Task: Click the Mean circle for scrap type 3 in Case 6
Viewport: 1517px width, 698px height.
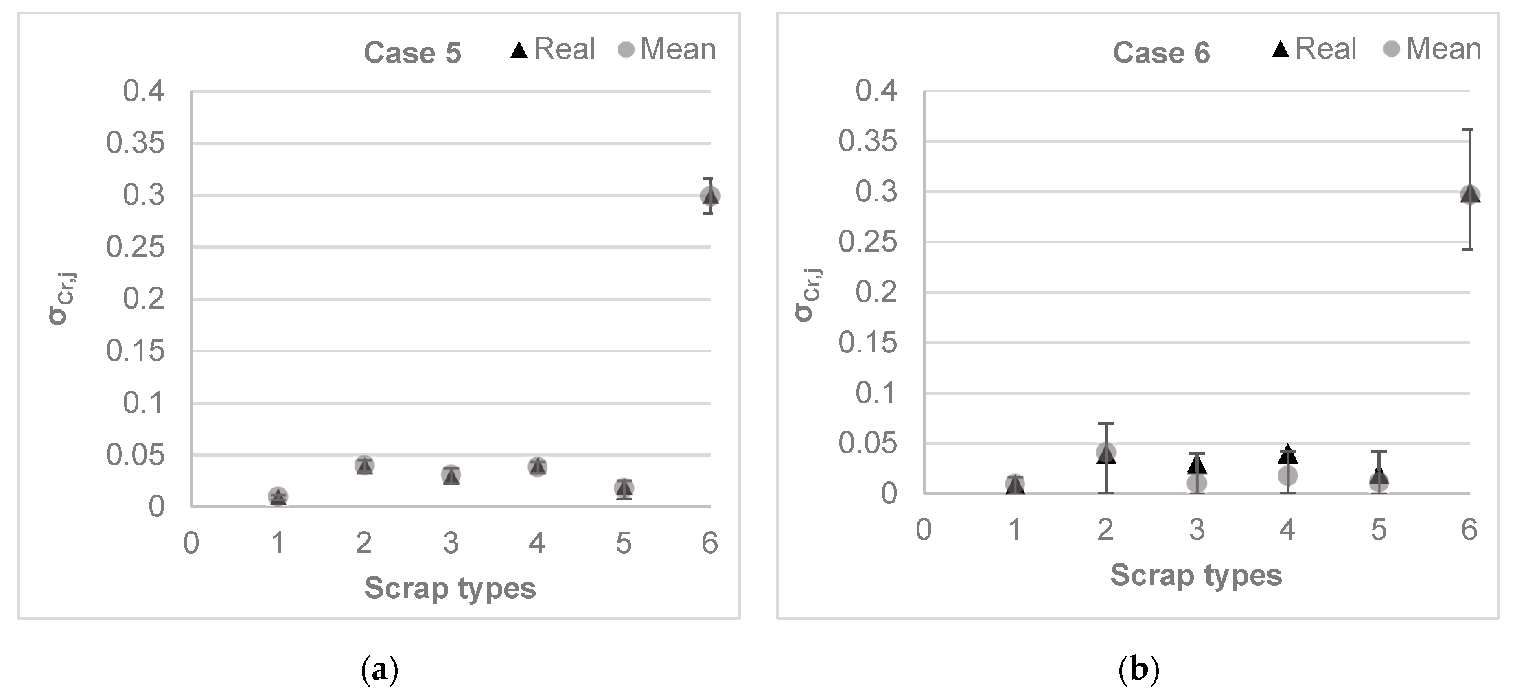Action: (1197, 484)
